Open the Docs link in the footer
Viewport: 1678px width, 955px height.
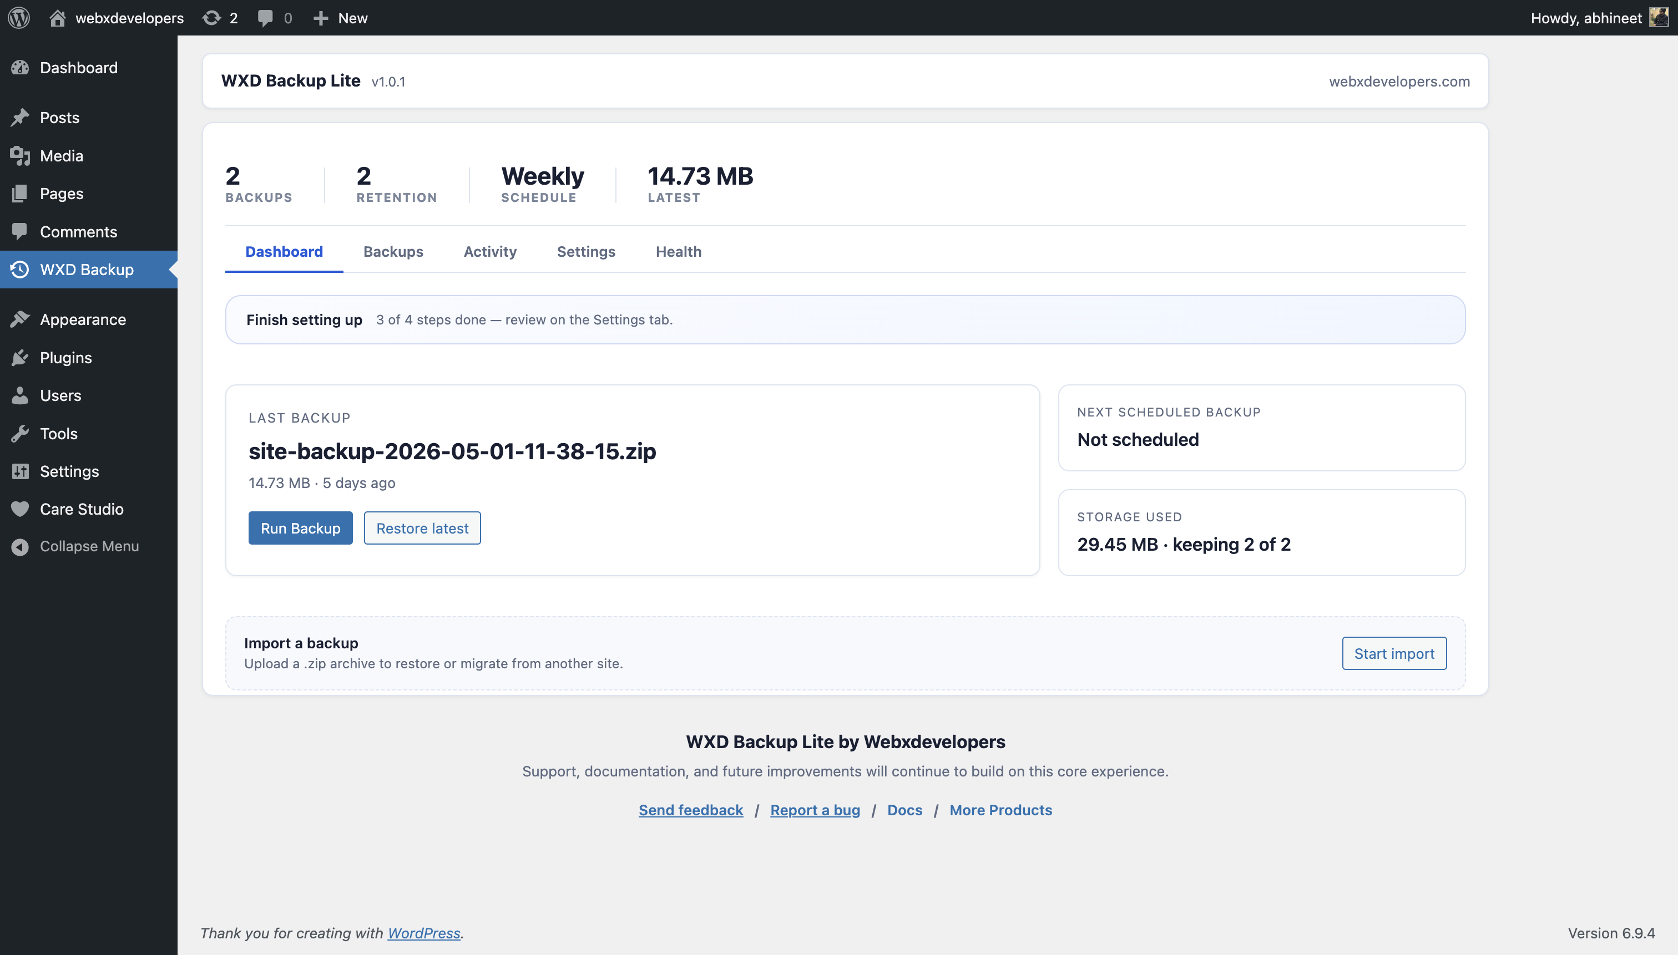click(904, 810)
